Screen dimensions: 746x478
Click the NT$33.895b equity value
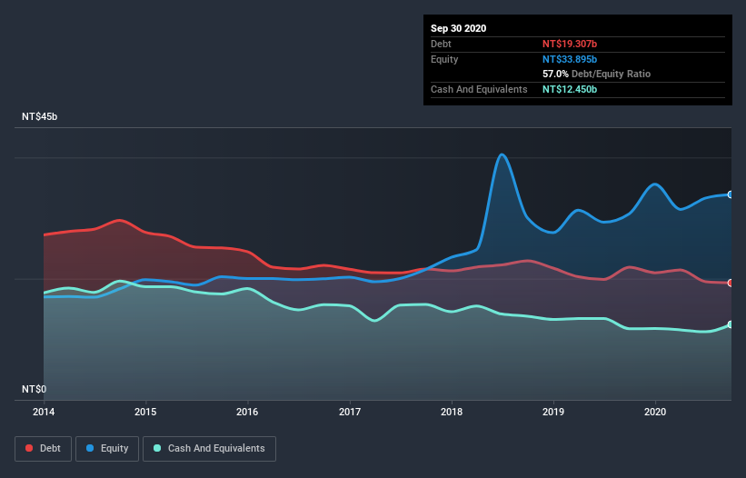(x=570, y=59)
